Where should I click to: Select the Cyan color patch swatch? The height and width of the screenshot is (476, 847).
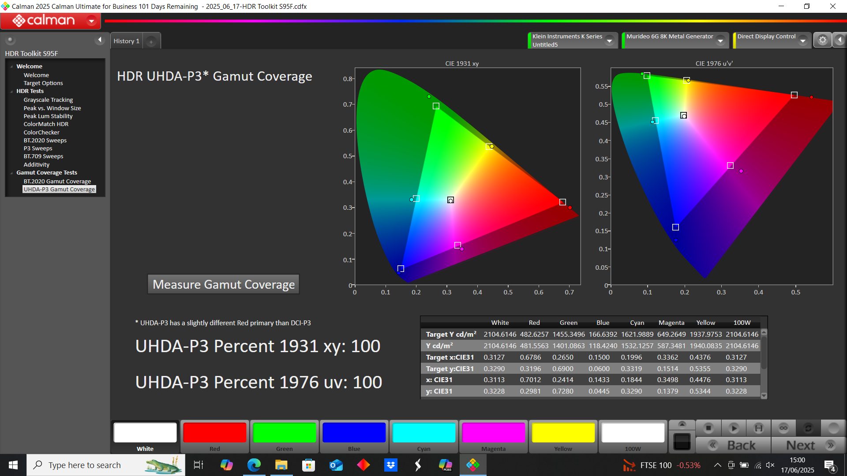pyautogui.click(x=423, y=433)
